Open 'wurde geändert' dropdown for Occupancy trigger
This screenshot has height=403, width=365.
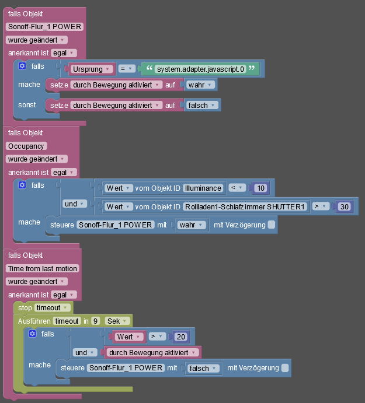(x=37, y=159)
